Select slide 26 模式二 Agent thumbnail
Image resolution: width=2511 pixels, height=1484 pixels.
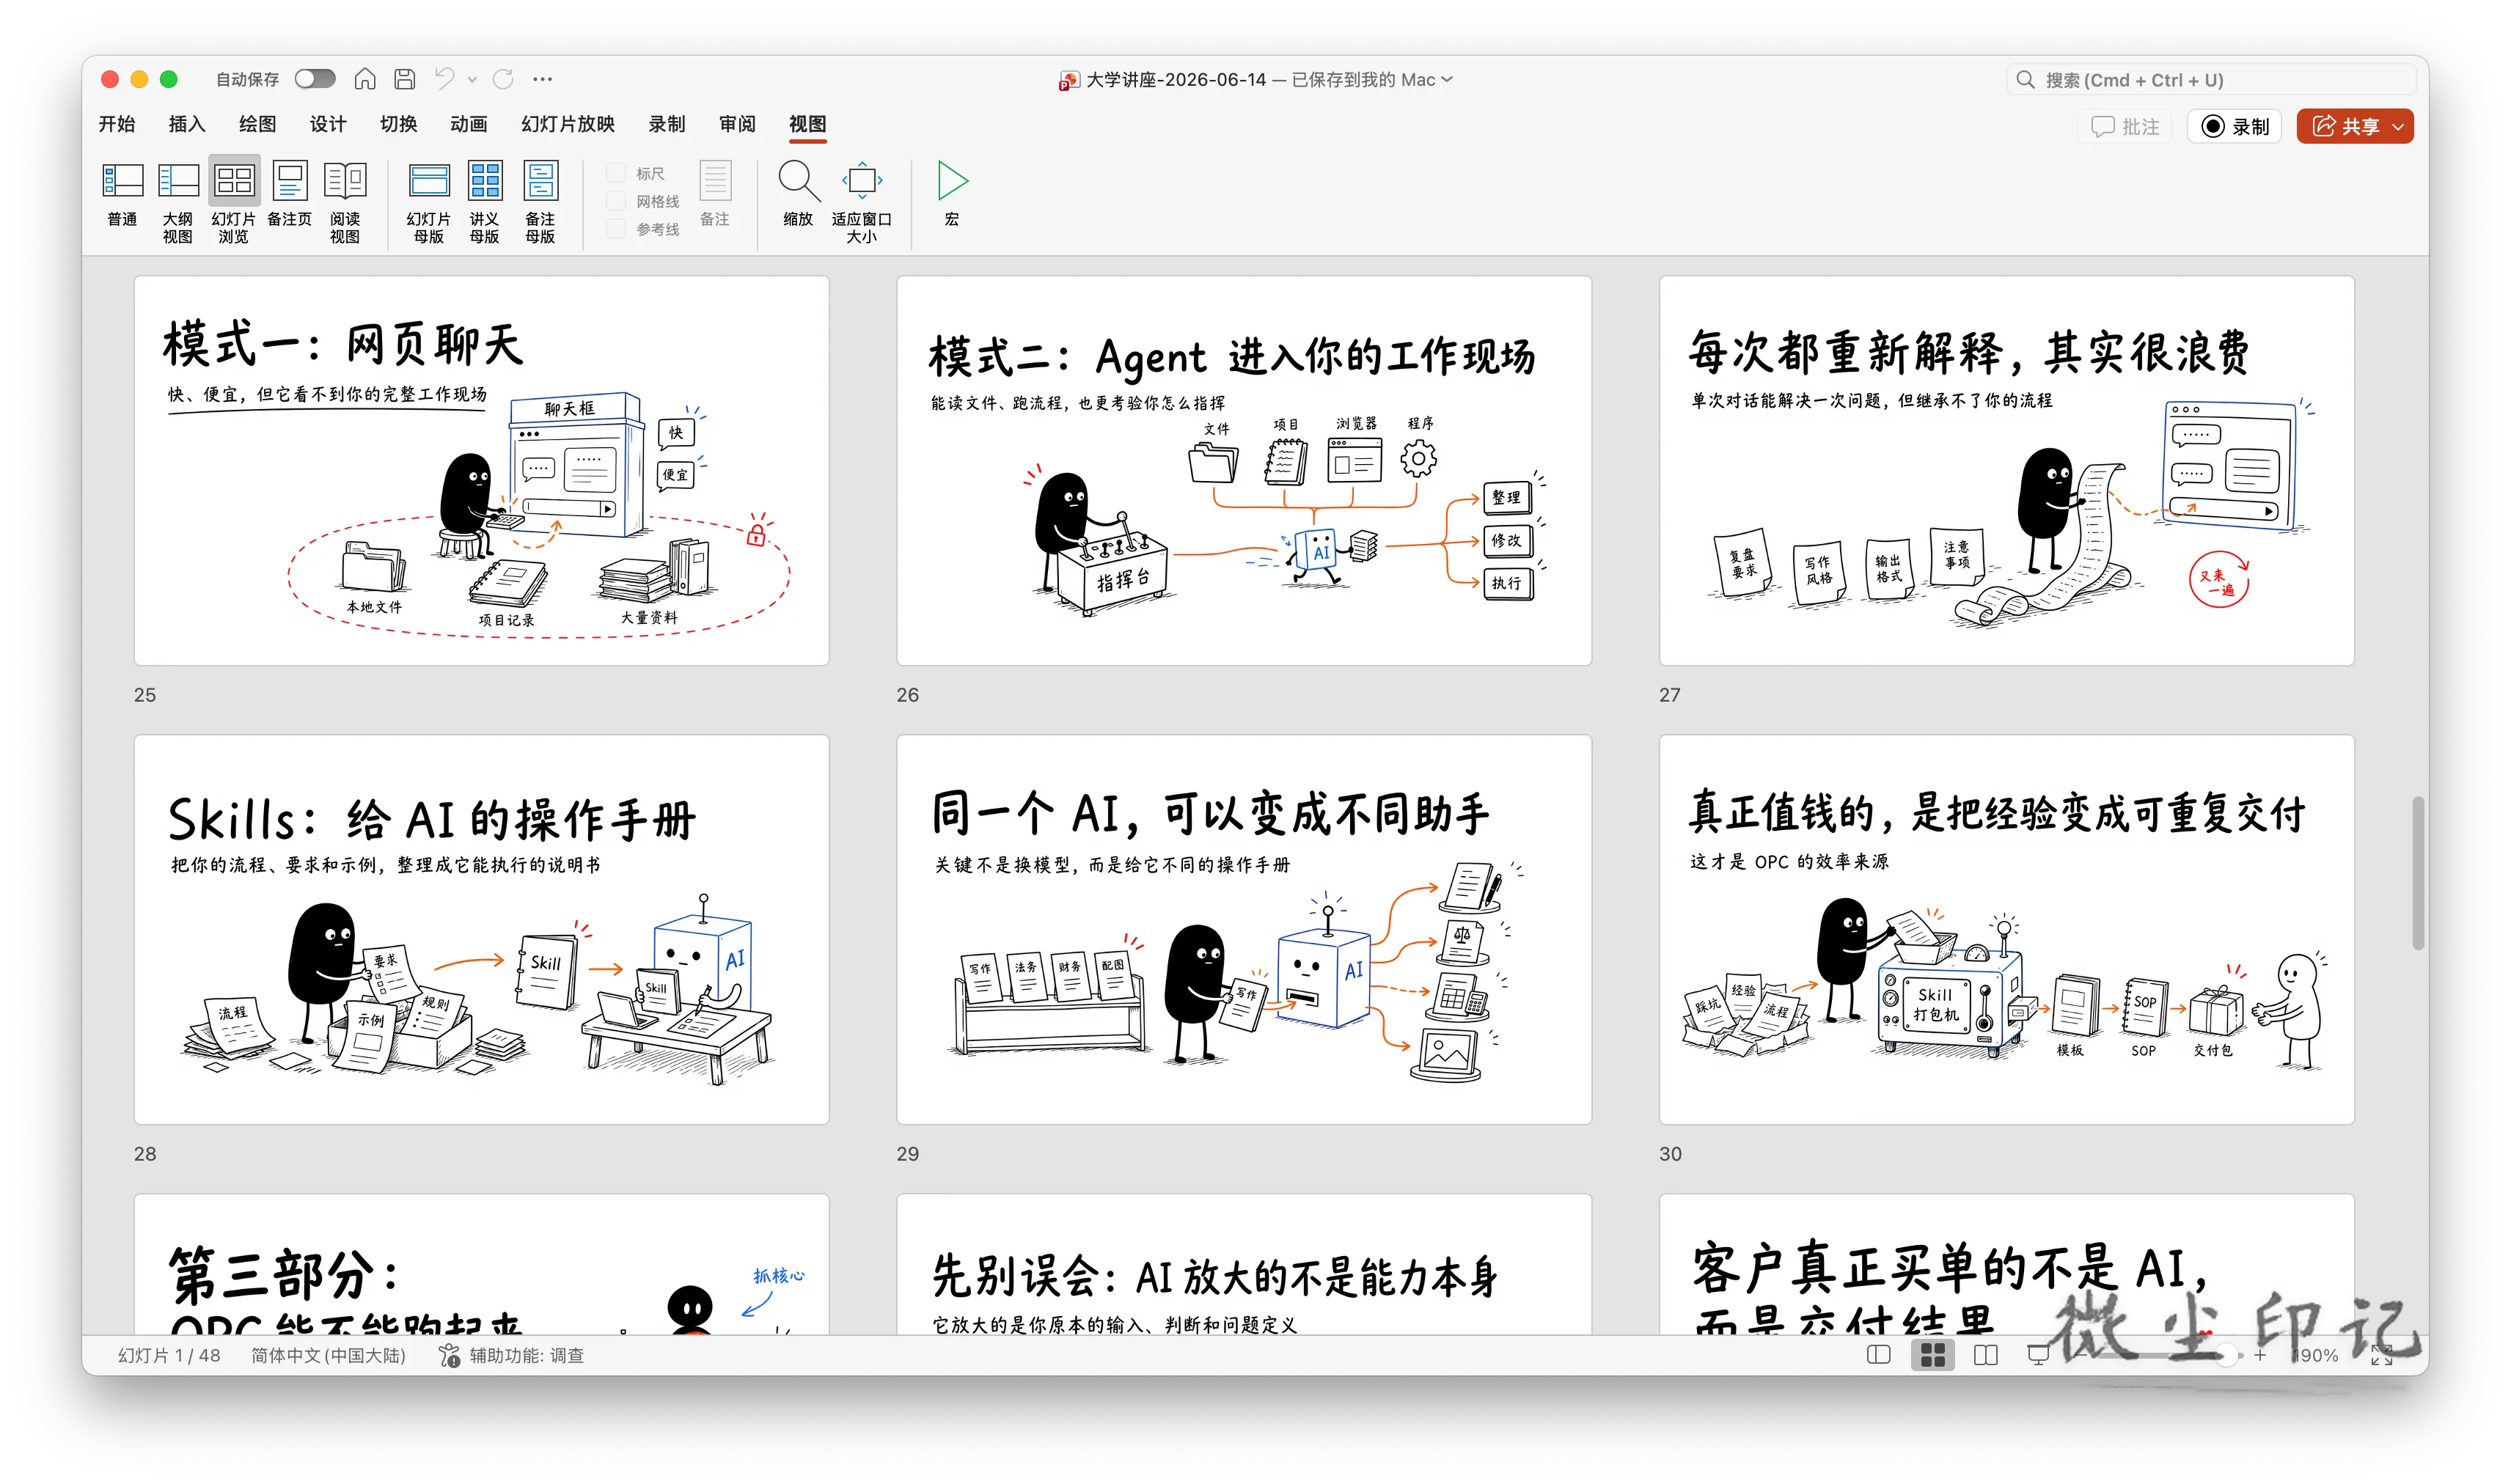[x=1244, y=471]
